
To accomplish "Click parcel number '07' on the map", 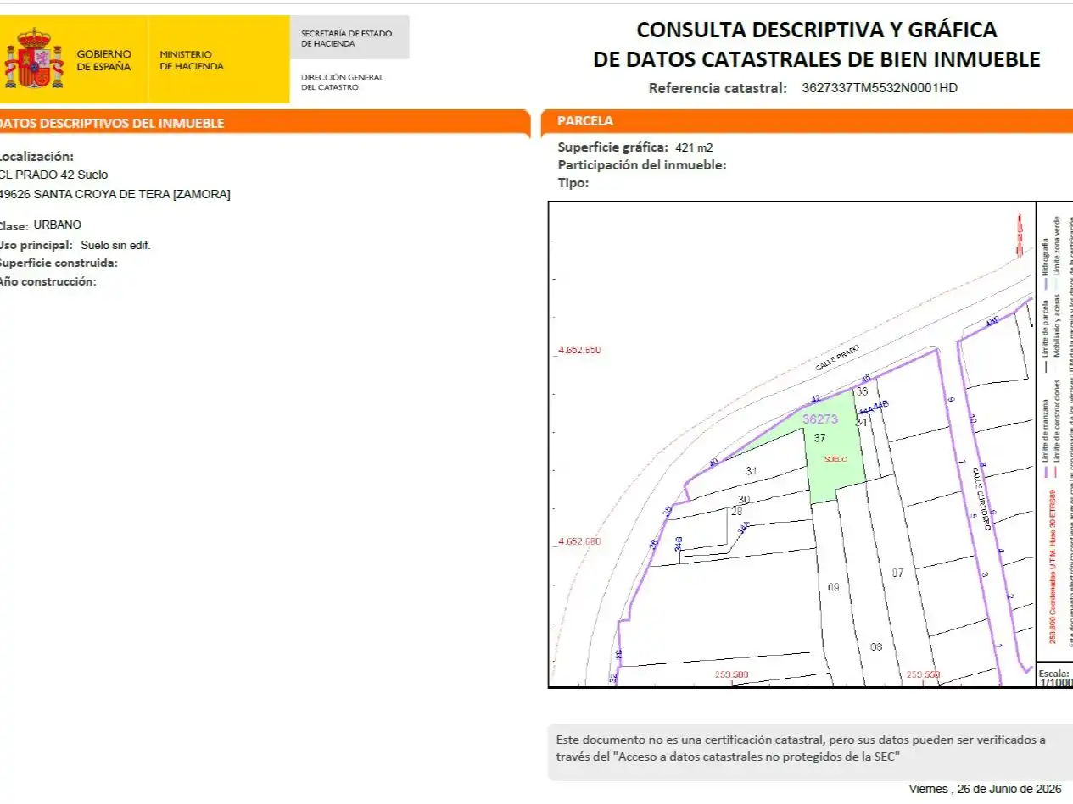I will coord(897,574).
